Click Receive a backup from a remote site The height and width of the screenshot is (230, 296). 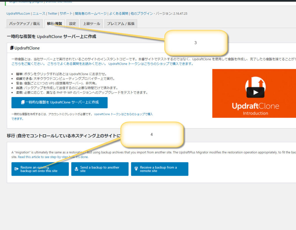coord(160,169)
